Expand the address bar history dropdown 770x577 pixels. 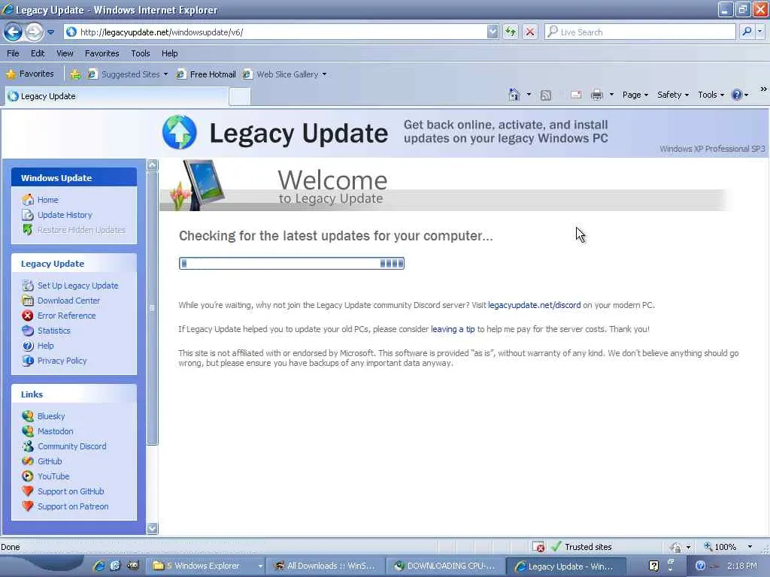point(493,32)
